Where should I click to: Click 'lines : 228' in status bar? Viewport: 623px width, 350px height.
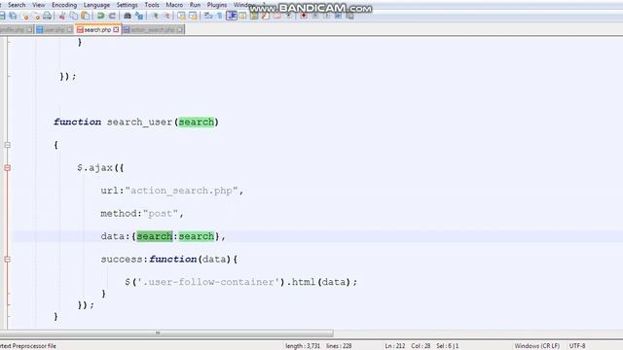[339, 346]
